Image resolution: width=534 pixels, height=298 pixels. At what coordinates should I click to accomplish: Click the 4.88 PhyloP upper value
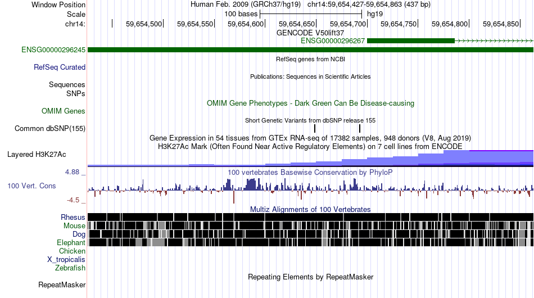[72, 172]
